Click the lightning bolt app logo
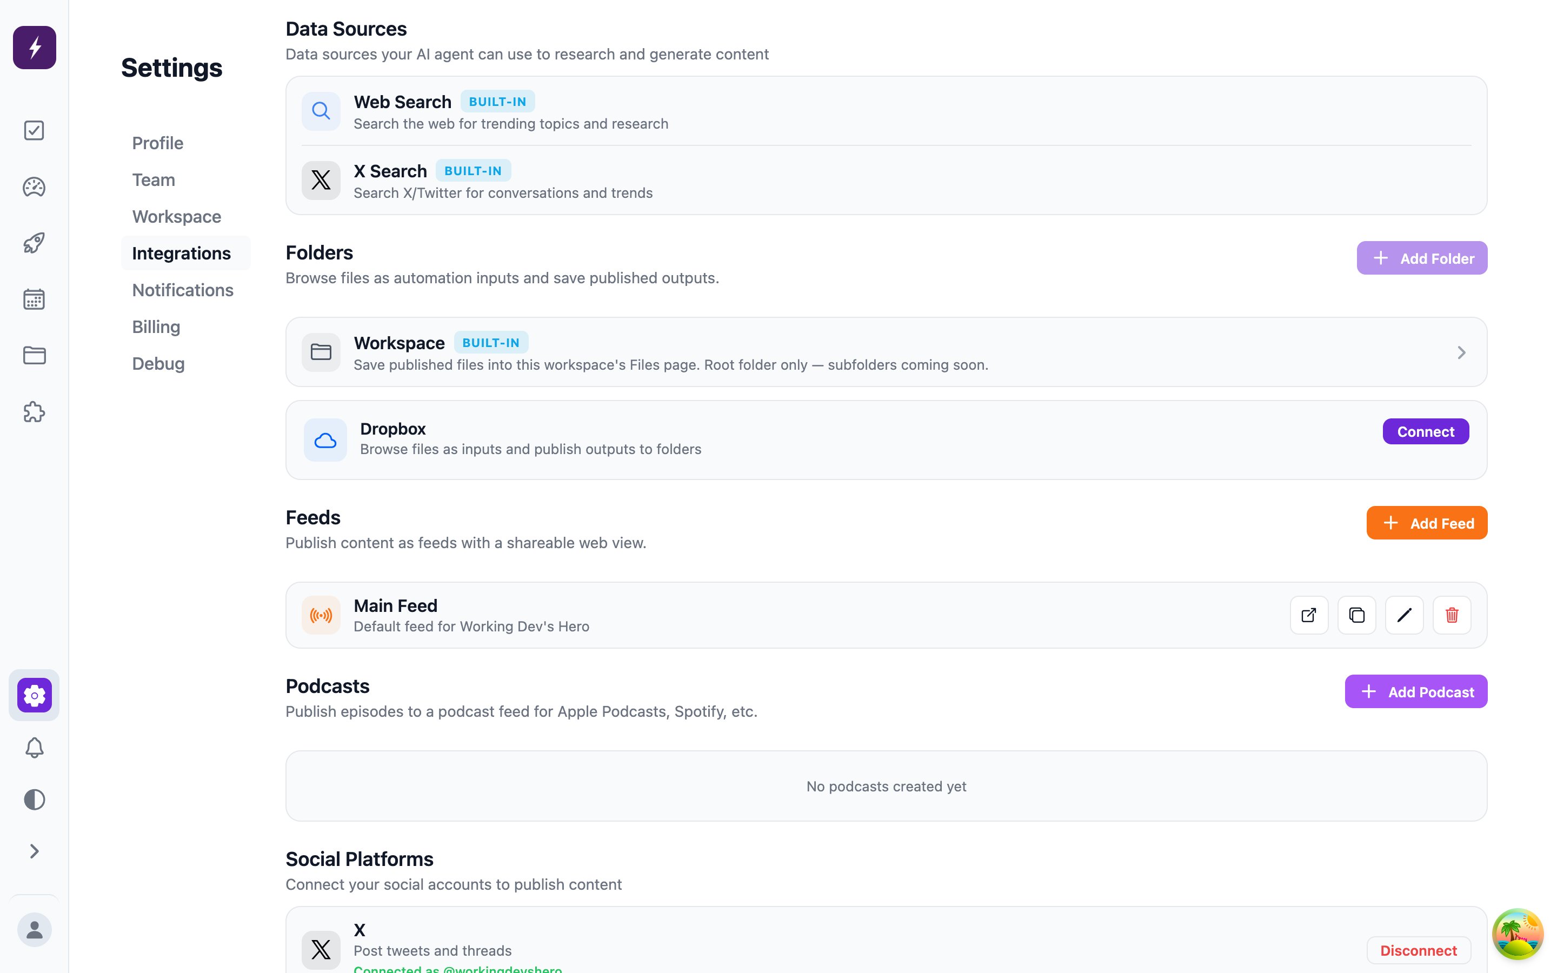The image size is (1557, 973). pyautogui.click(x=34, y=48)
